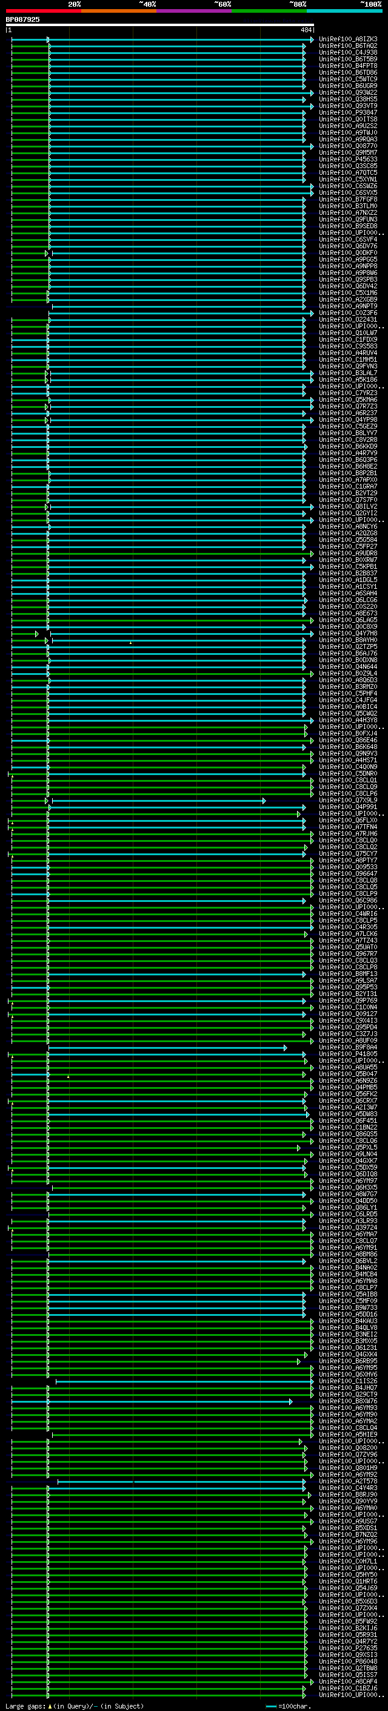Click the UniRef100_B5X6D3 label
This screenshot has height=1711, width=388.
coord(348,1601)
